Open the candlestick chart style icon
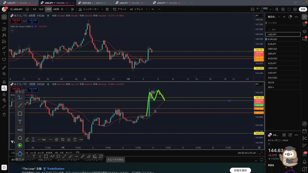308x173 pixels. 72,9
